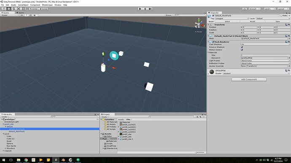Click the Play button
Image resolution: width=291 pixels, height=163 pixels.
140,9
